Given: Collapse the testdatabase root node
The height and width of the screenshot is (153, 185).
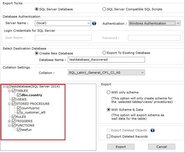Looking at the screenshot, I should pos(4,86).
